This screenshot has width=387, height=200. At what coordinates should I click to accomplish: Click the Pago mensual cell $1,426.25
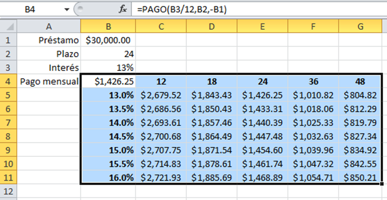pos(108,81)
